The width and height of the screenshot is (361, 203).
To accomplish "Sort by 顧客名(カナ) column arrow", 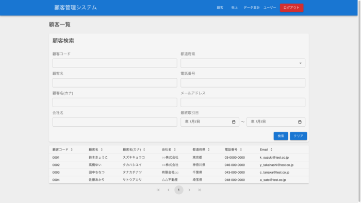I will point(144,149).
